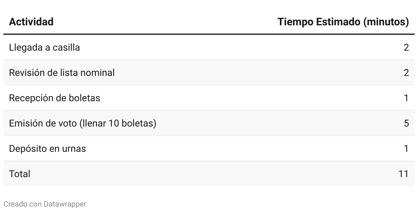Viewport: 418px width, 212px height.
Task: Click the Actividad column header
Action: coord(31,22)
